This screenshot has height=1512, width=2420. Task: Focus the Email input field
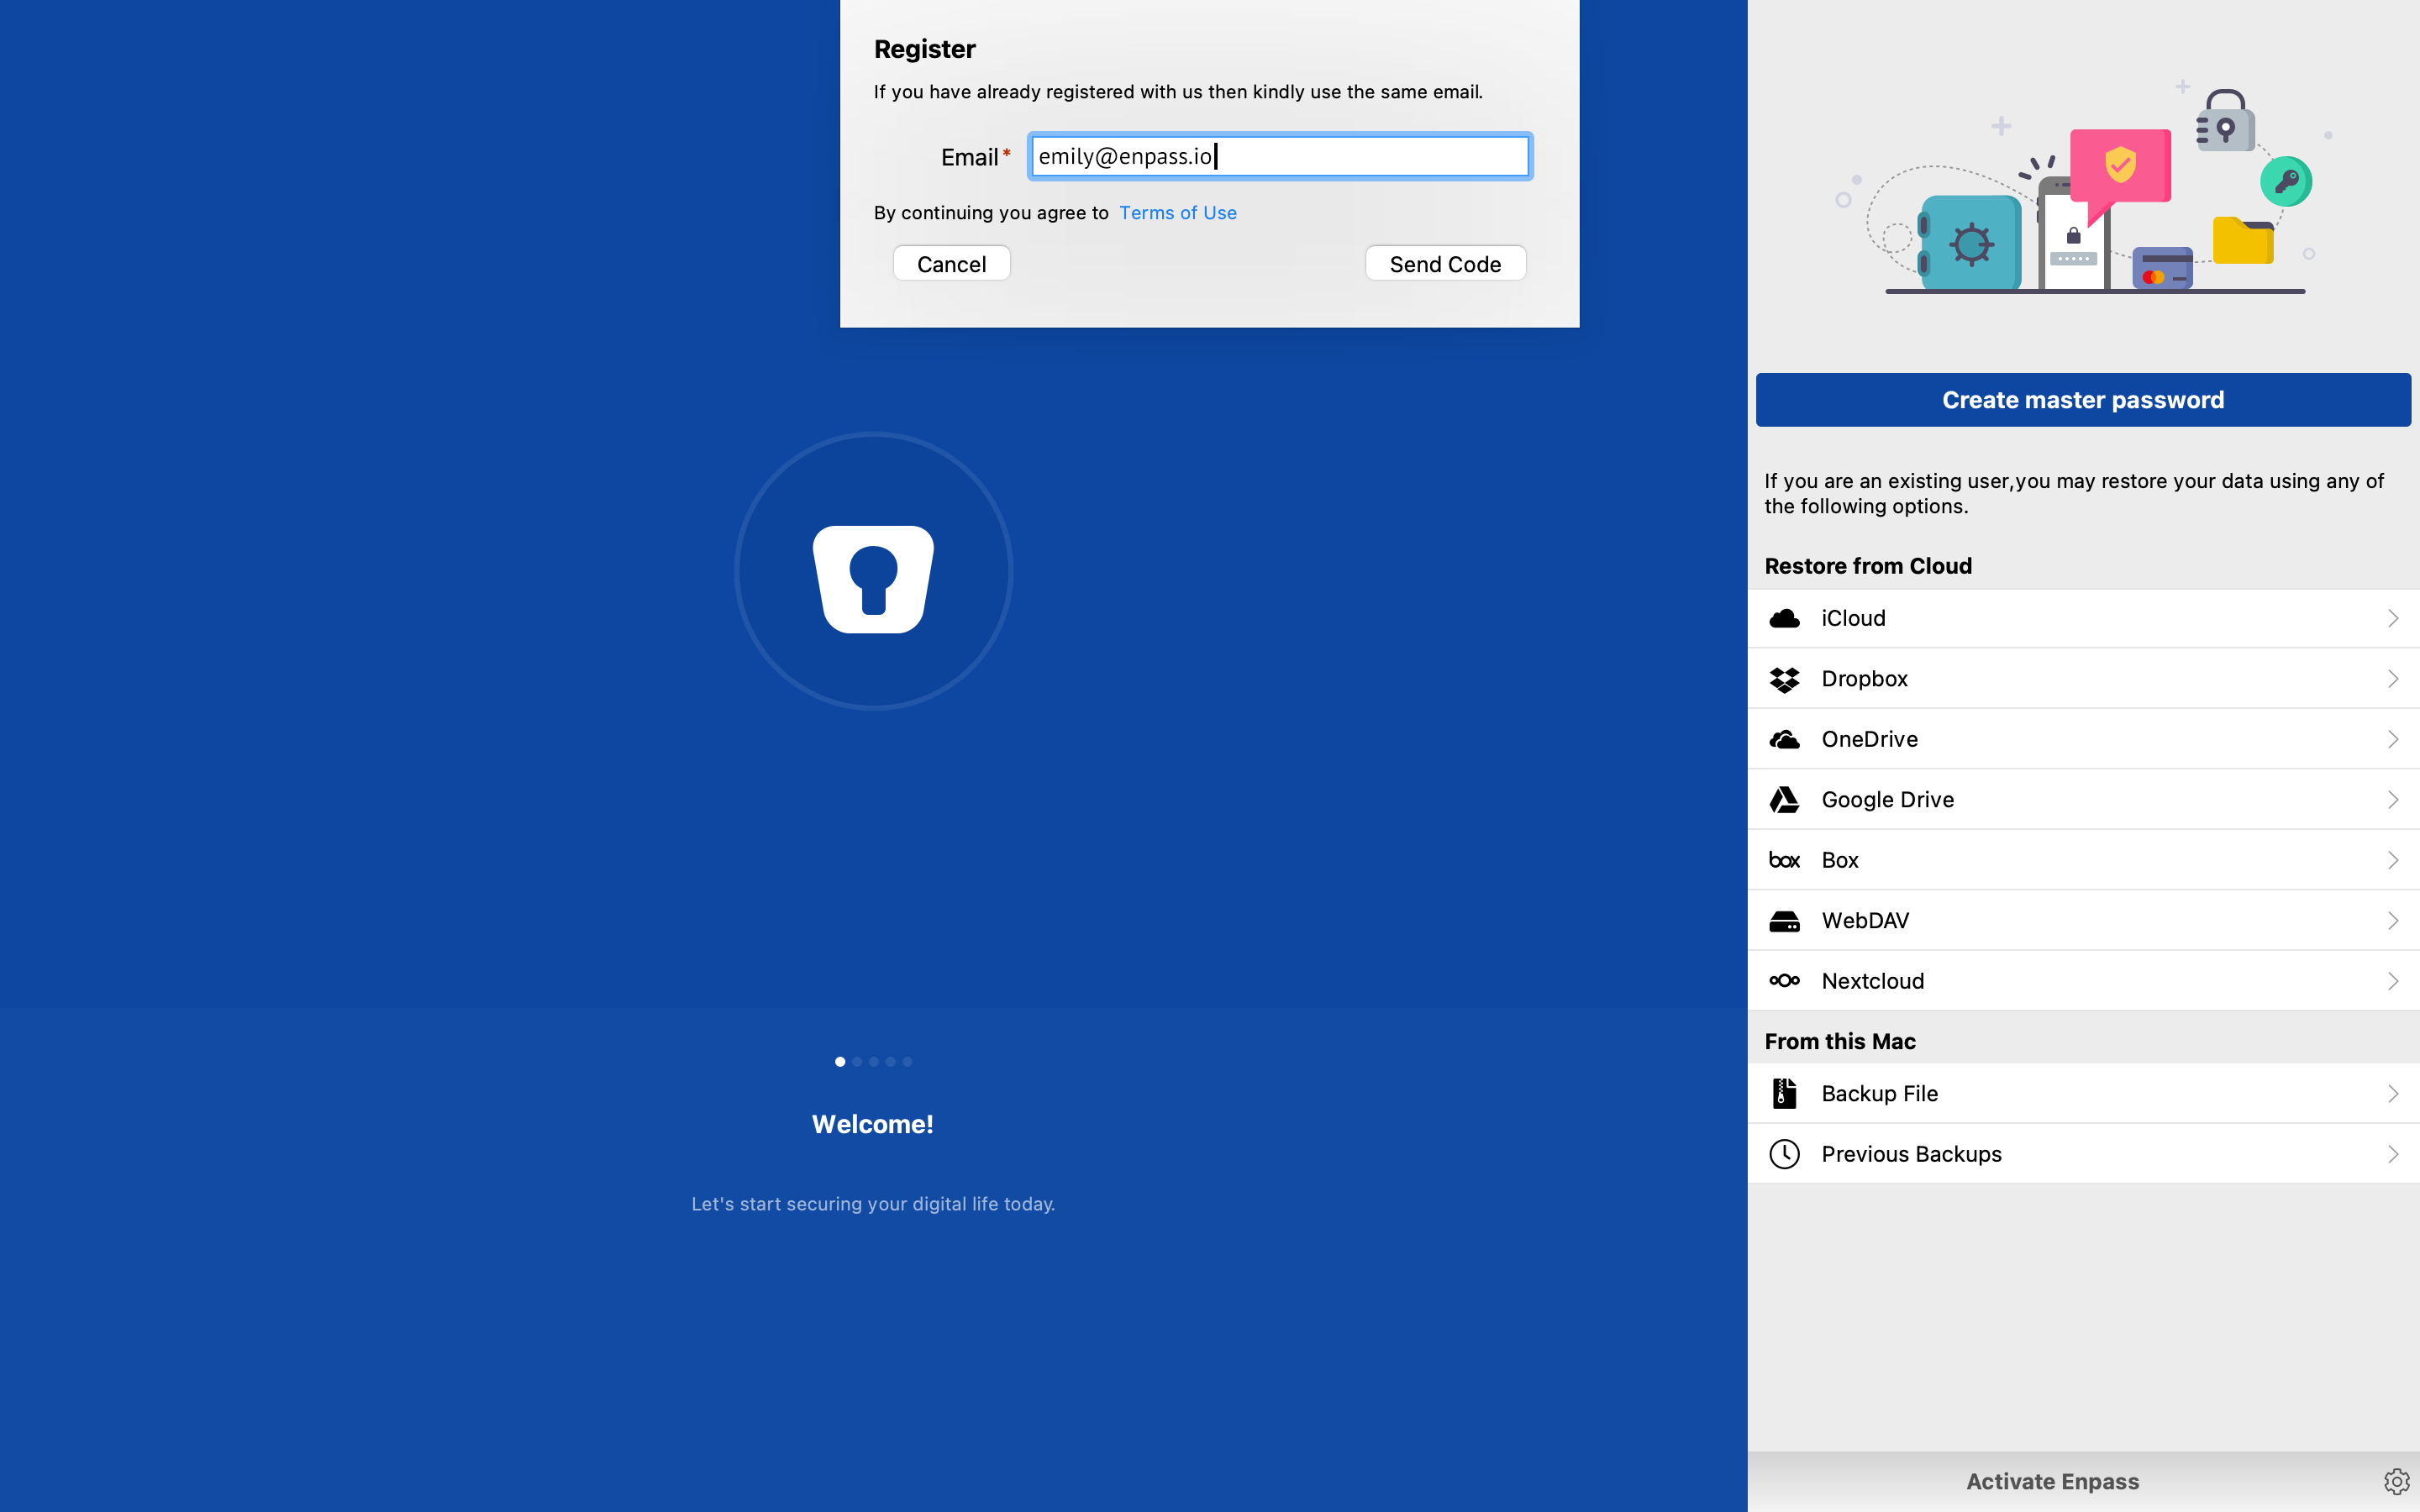[1279, 156]
